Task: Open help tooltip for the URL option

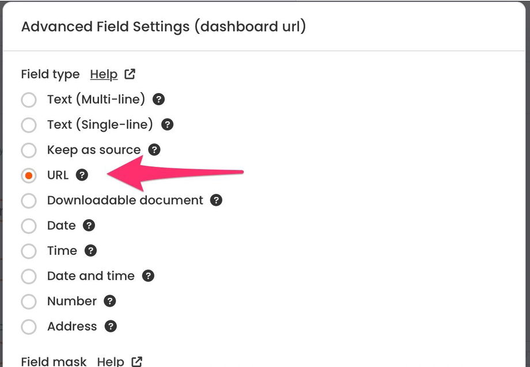Action: point(82,175)
